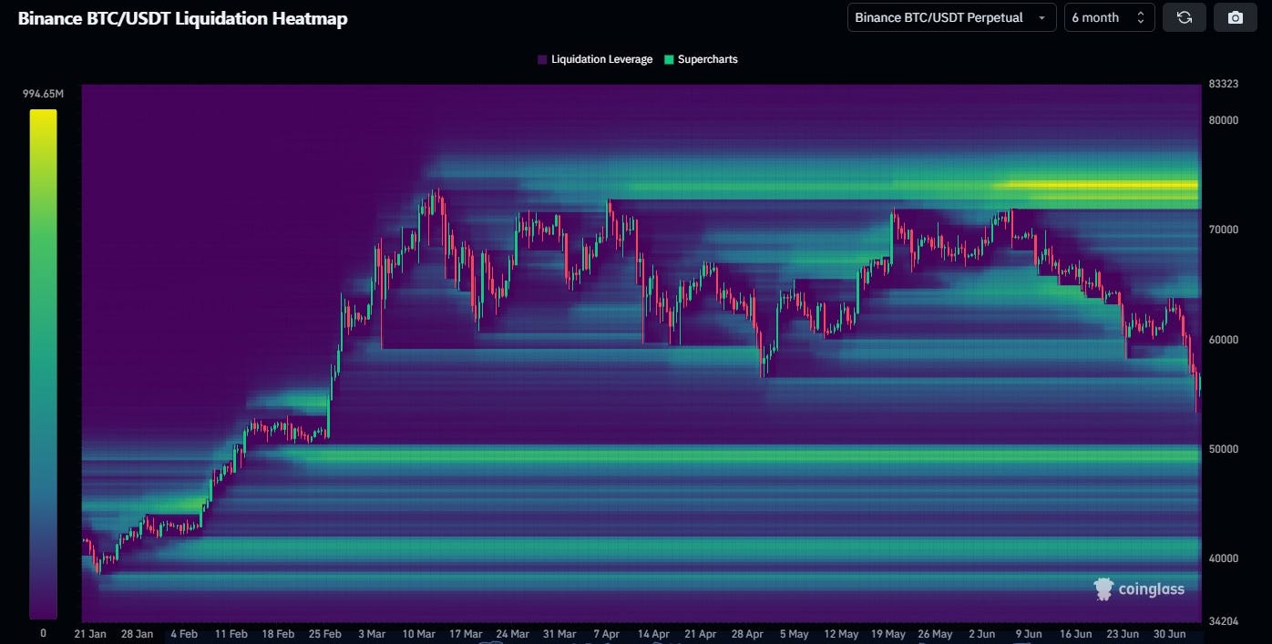
Task: Click the 994.65M scale maximum label
Action: [x=43, y=94]
